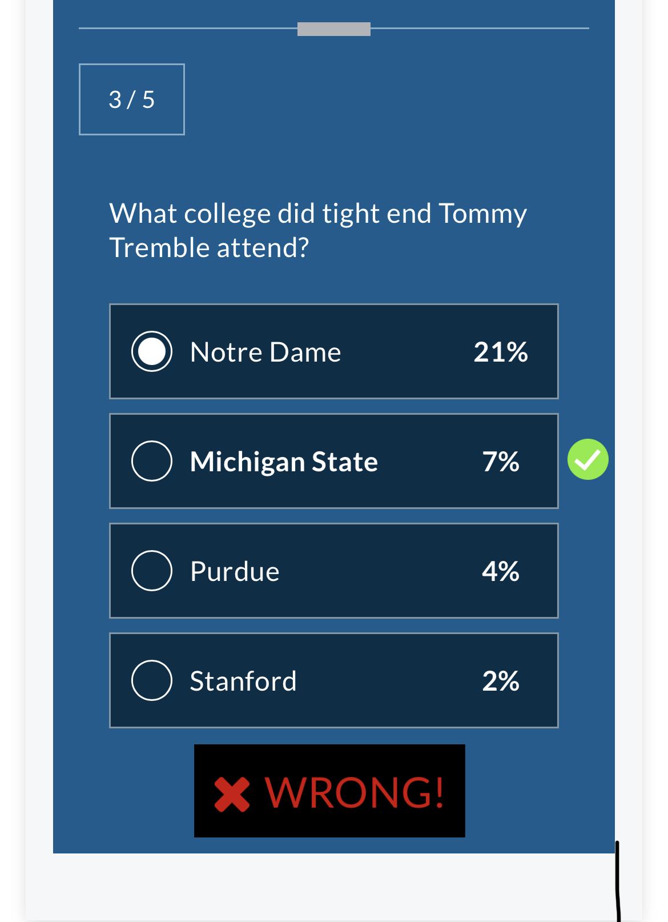
Task: Choose the Purdue radio button
Action: pyautogui.click(x=152, y=571)
